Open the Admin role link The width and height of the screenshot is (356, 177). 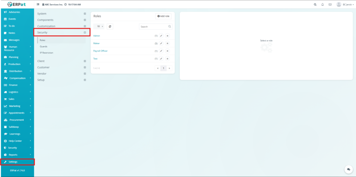[x=97, y=36]
